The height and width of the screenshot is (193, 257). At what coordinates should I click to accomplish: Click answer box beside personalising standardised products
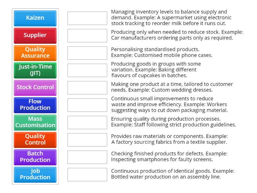87,53
